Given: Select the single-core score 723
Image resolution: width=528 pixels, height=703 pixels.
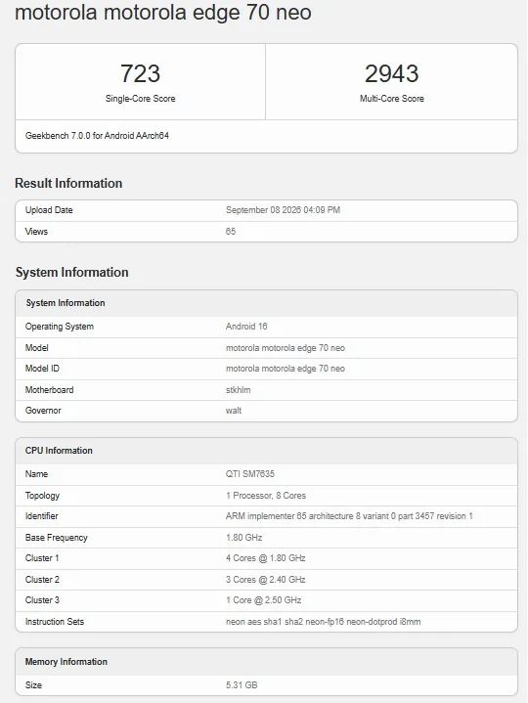Looking at the screenshot, I should (140, 73).
